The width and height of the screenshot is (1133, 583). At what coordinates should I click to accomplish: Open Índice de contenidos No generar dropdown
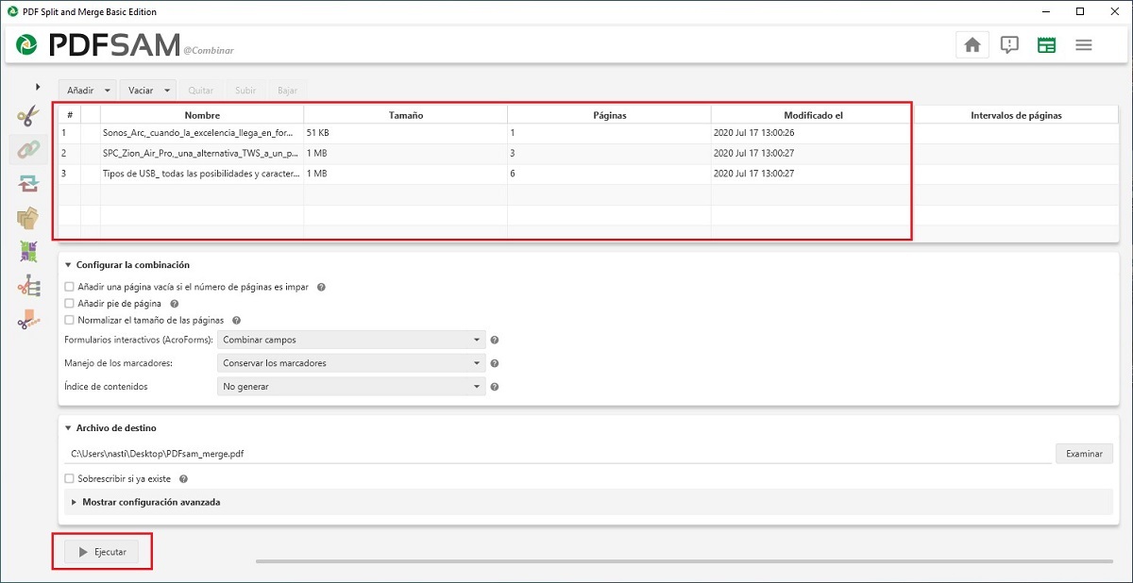[351, 387]
